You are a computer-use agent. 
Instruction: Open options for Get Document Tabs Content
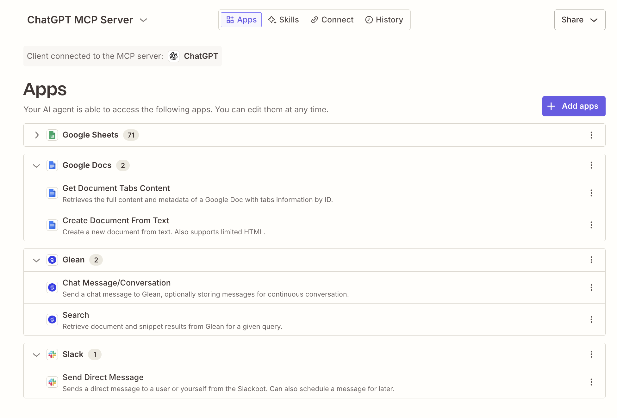pyautogui.click(x=591, y=193)
